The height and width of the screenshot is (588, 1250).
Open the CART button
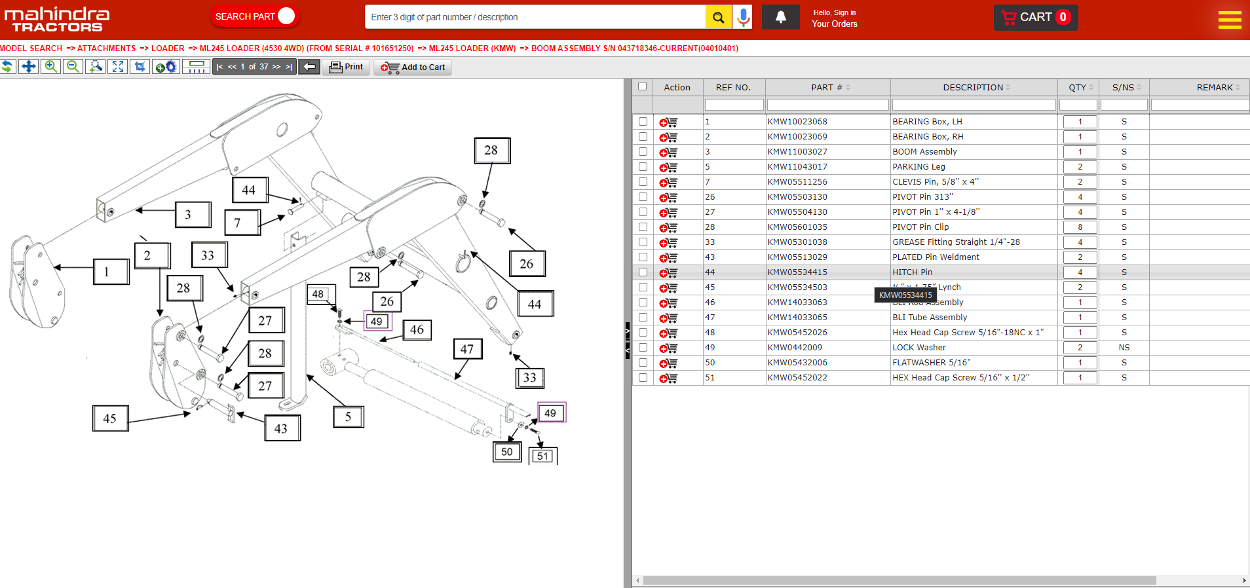pyautogui.click(x=1036, y=18)
